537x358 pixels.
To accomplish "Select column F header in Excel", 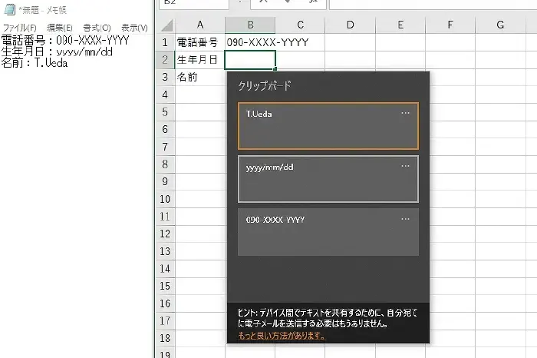I will [x=450, y=25].
